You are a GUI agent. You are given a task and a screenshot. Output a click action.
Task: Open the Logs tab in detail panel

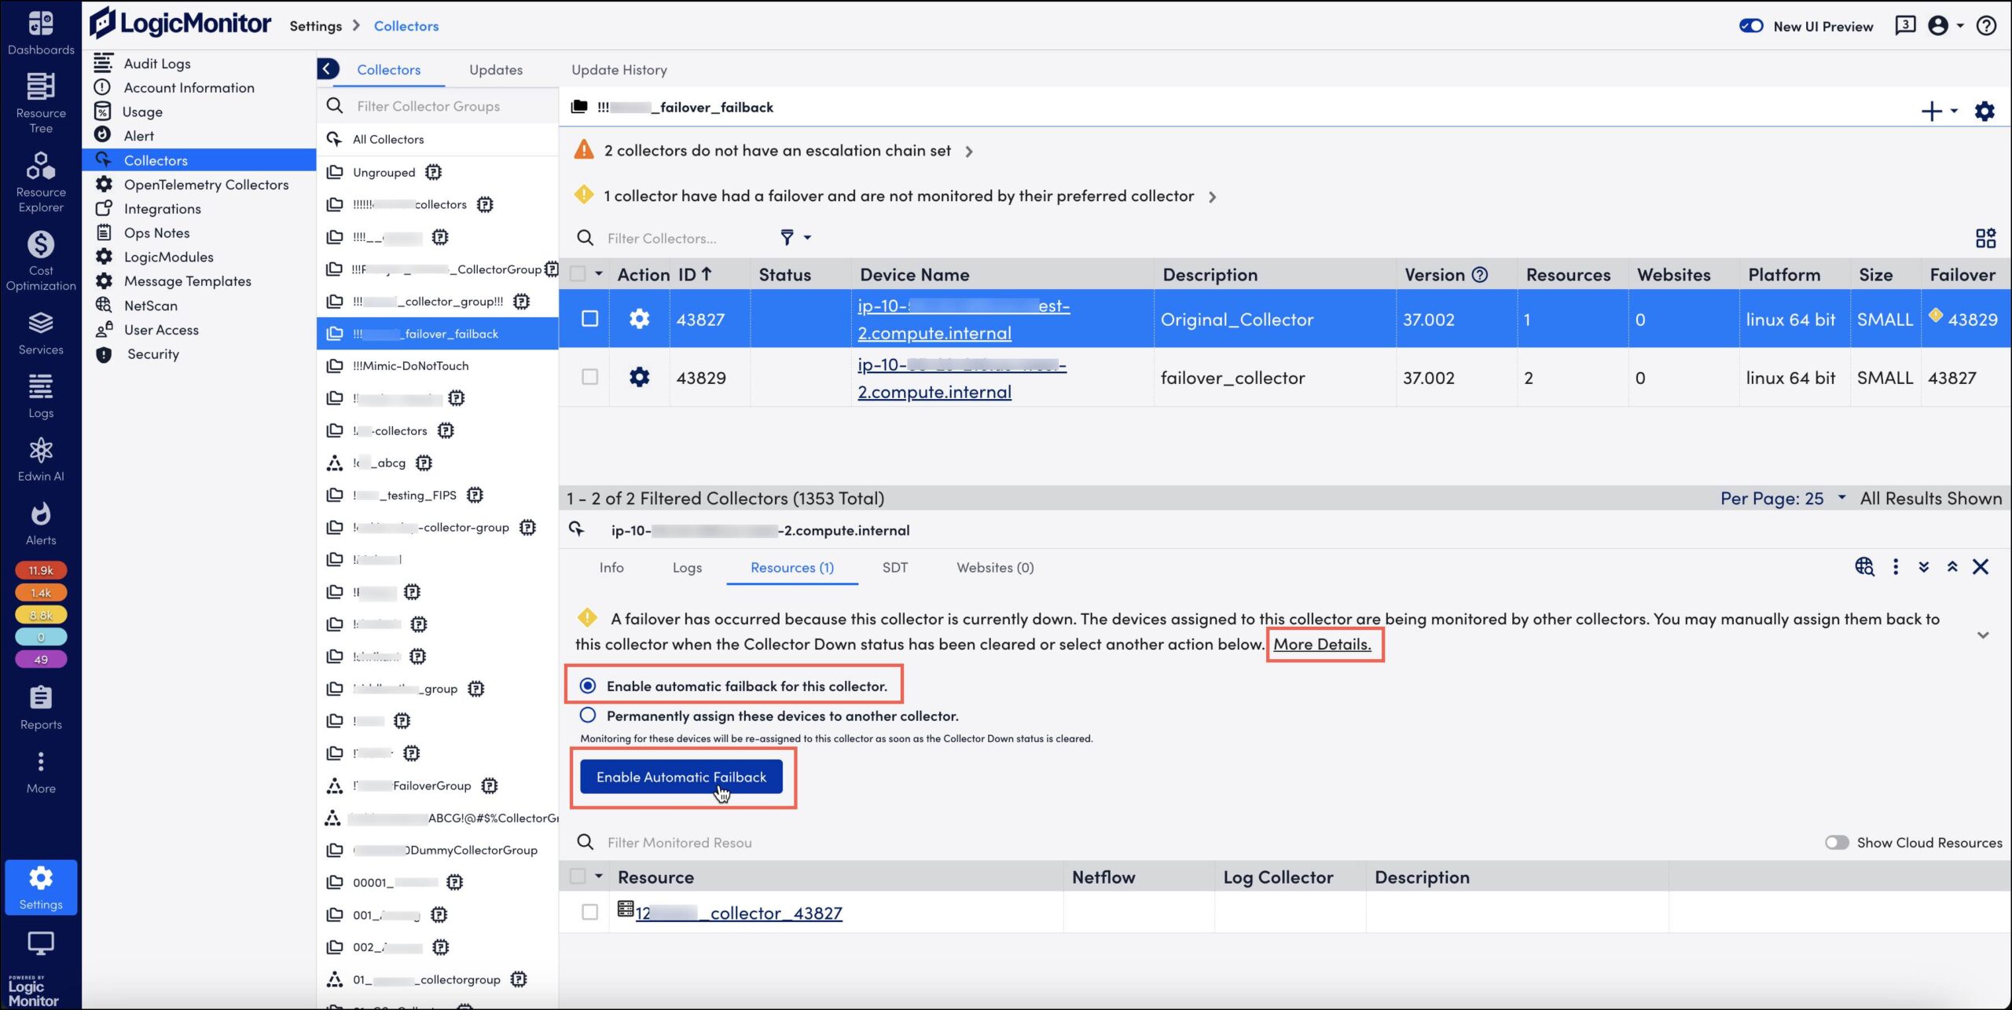[x=687, y=568]
